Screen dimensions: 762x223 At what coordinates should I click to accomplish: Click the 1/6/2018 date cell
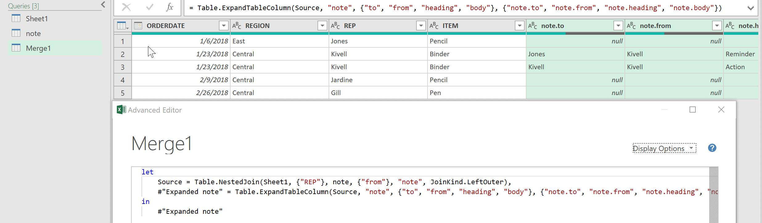click(x=181, y=41)
